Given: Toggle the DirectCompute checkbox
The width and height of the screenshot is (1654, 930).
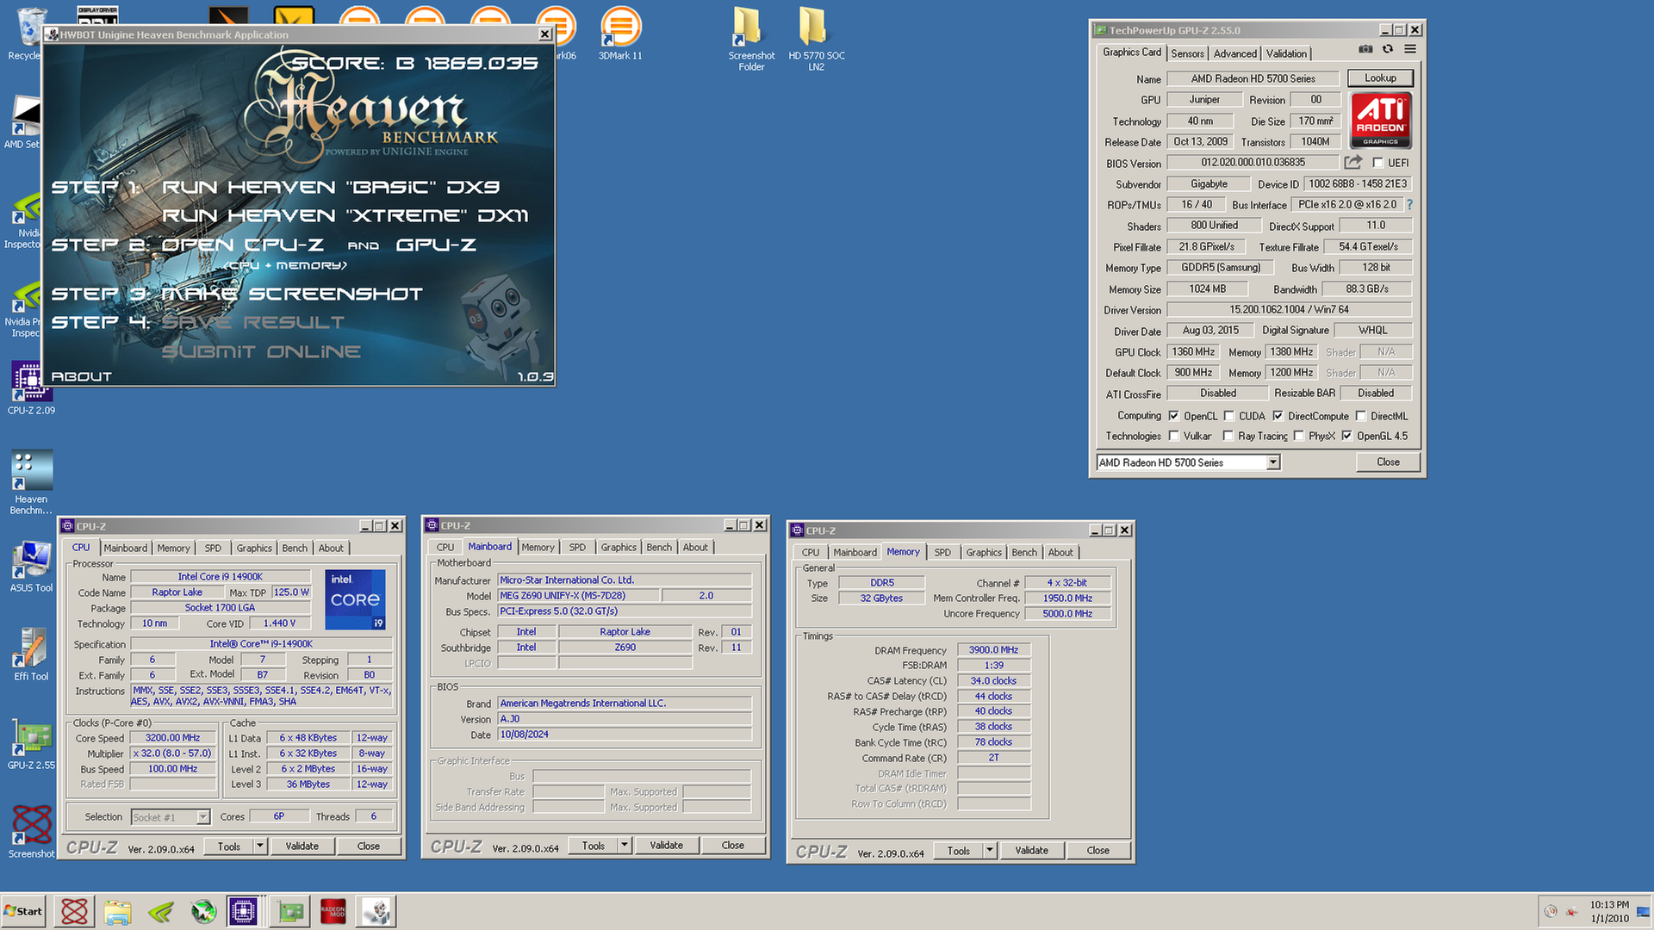Looking at the screenshot, I should click(1278, 416).
